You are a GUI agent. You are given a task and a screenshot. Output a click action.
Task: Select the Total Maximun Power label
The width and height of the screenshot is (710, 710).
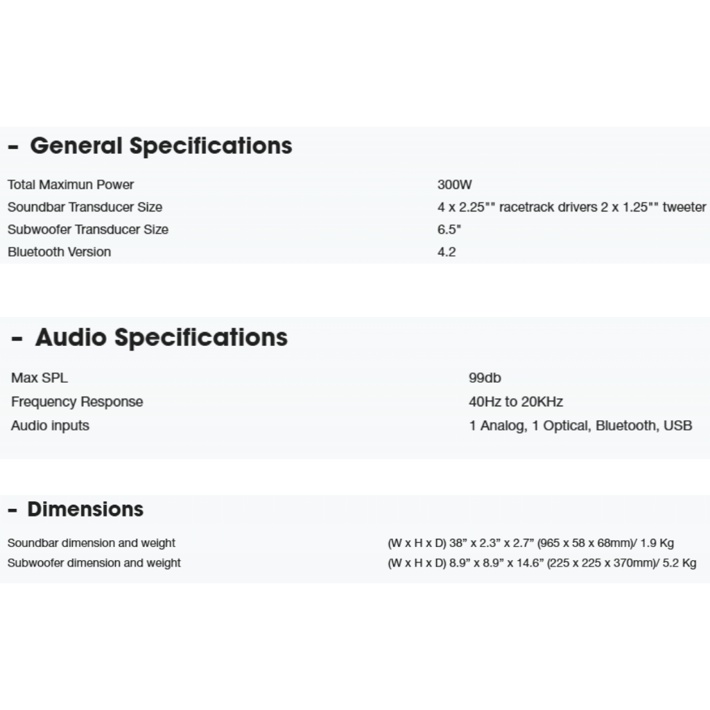tap(71, 184)
